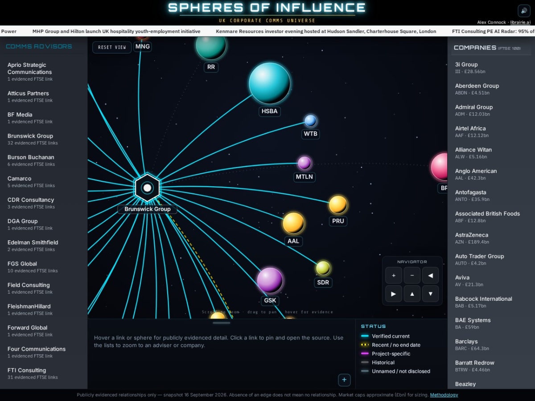Click the Verified current legend entry
The image size is (535, 401).
[x=385, y=336]
